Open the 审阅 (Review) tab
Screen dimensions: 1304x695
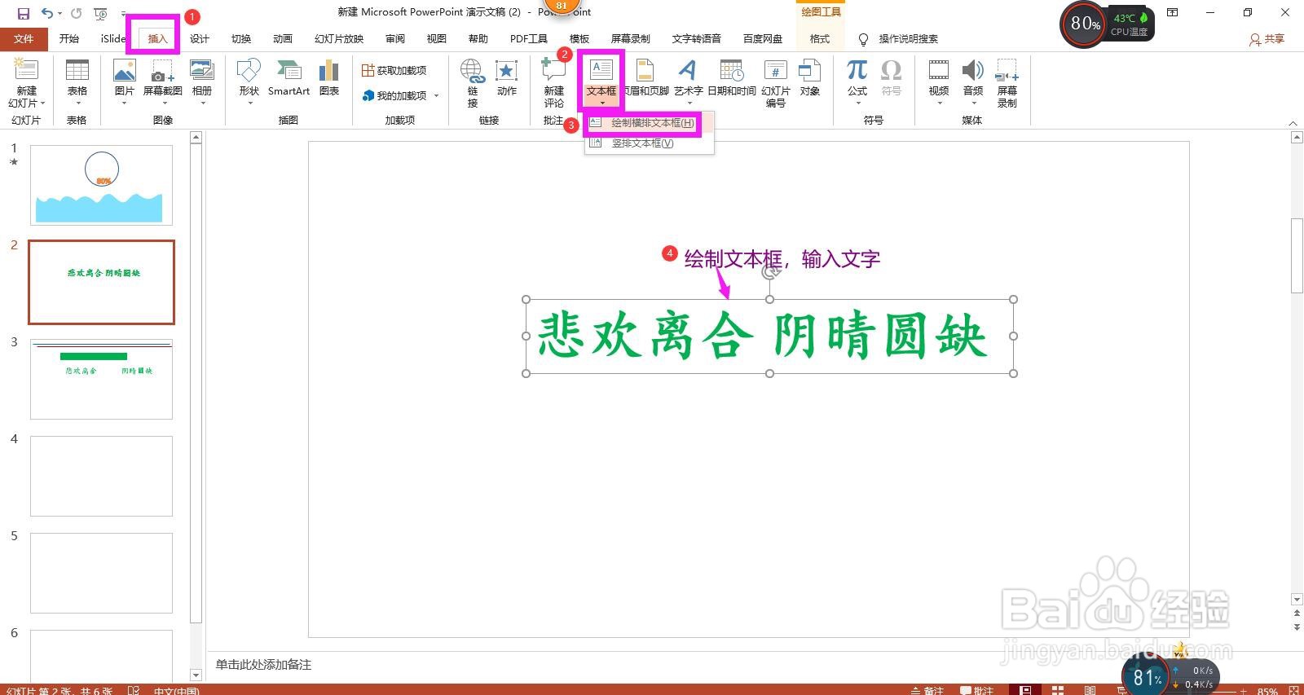[395, 38]
